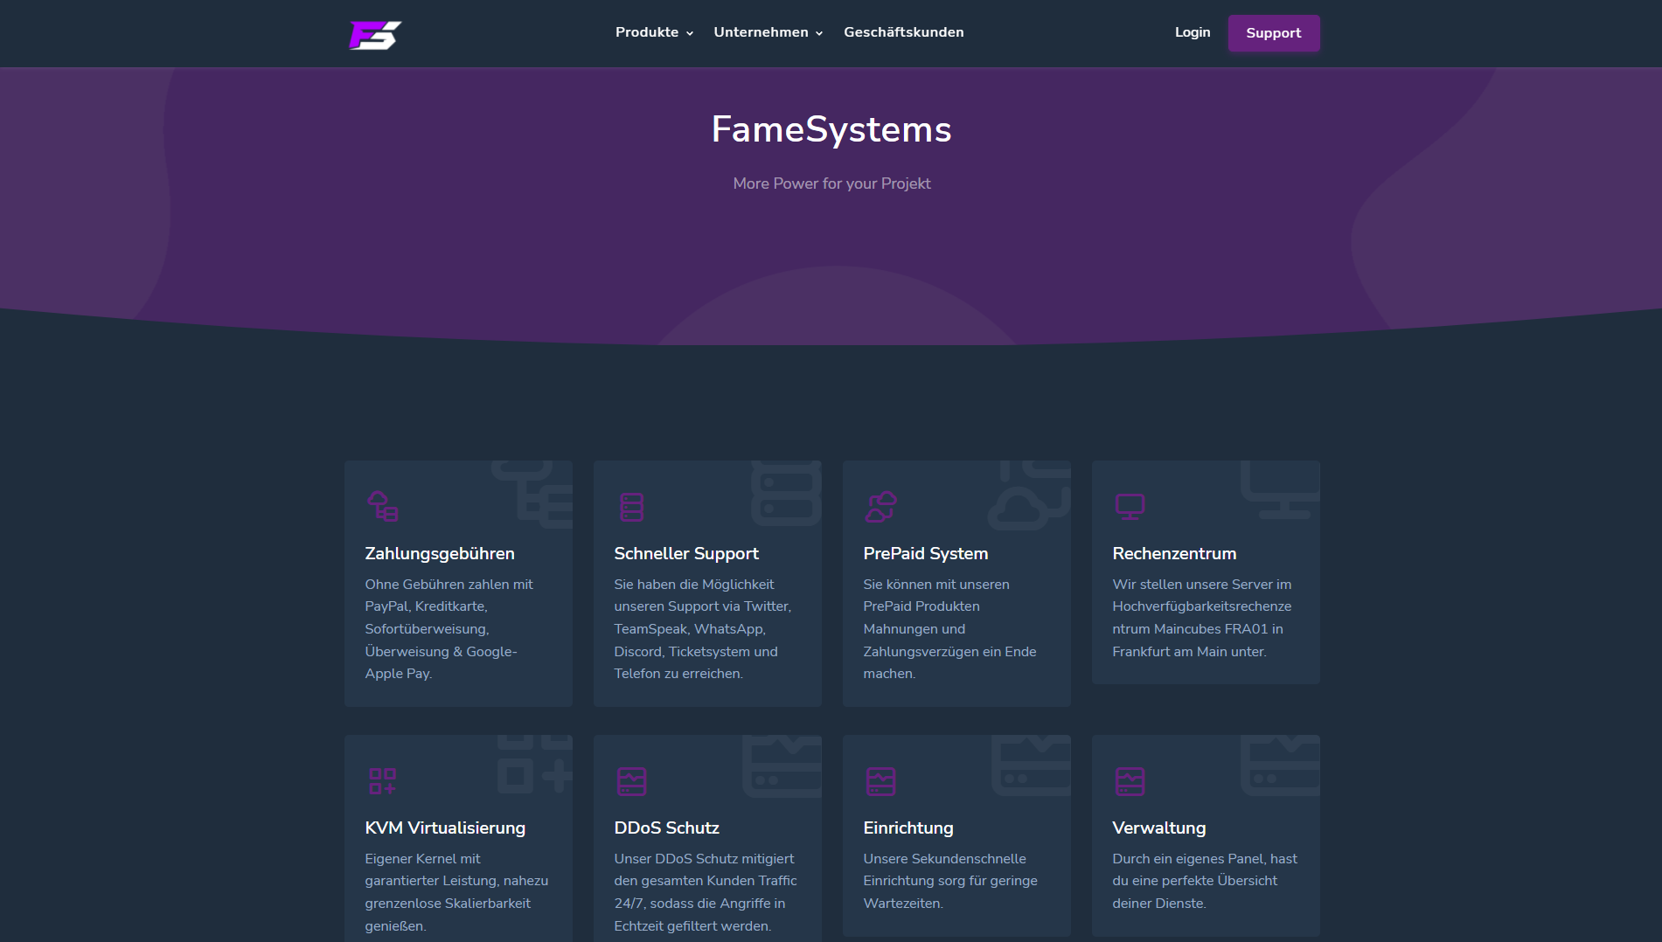Select the Verwaltung heading
This screenshot has height=942, width=1662.
pyautogui.click(x=1159, y=828)
